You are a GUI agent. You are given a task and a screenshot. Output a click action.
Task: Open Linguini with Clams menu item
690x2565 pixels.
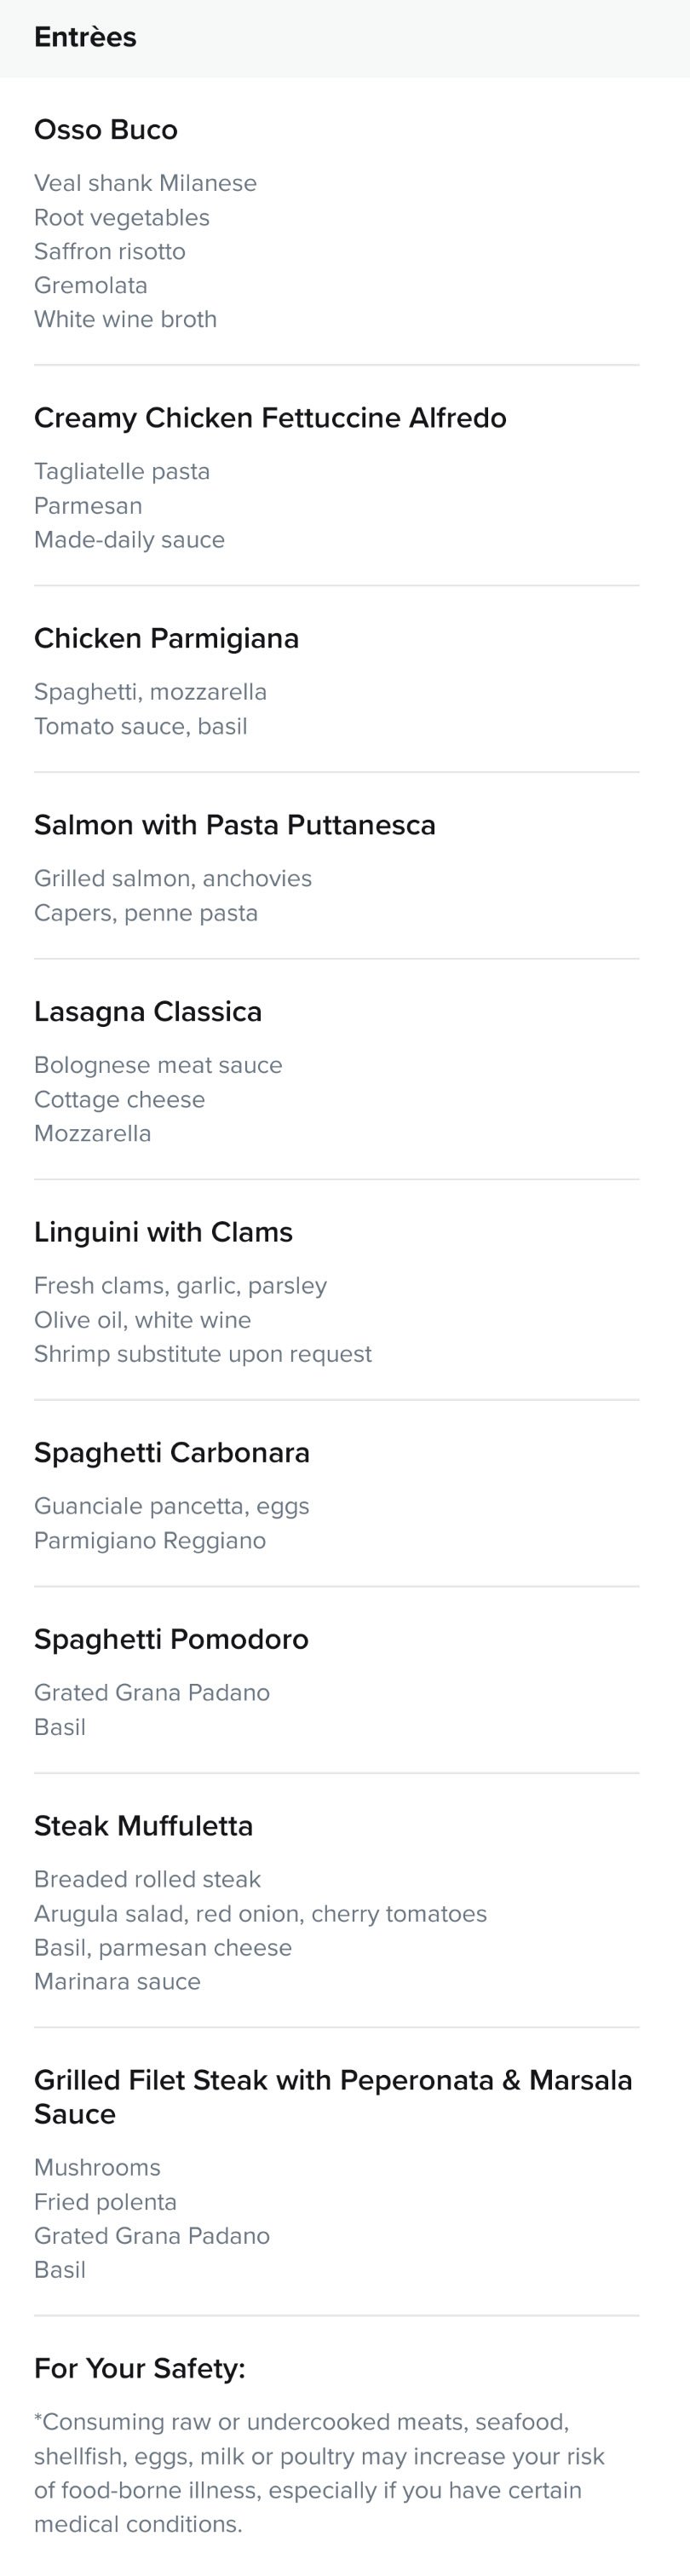[164, 1231]
